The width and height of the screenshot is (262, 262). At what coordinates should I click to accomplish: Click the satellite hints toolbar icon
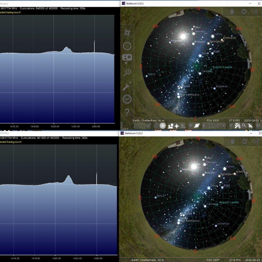tap(250, 126)
